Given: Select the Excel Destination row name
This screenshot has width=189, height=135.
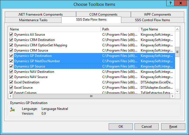Looking at the screenshot, I should coord(27,82).
